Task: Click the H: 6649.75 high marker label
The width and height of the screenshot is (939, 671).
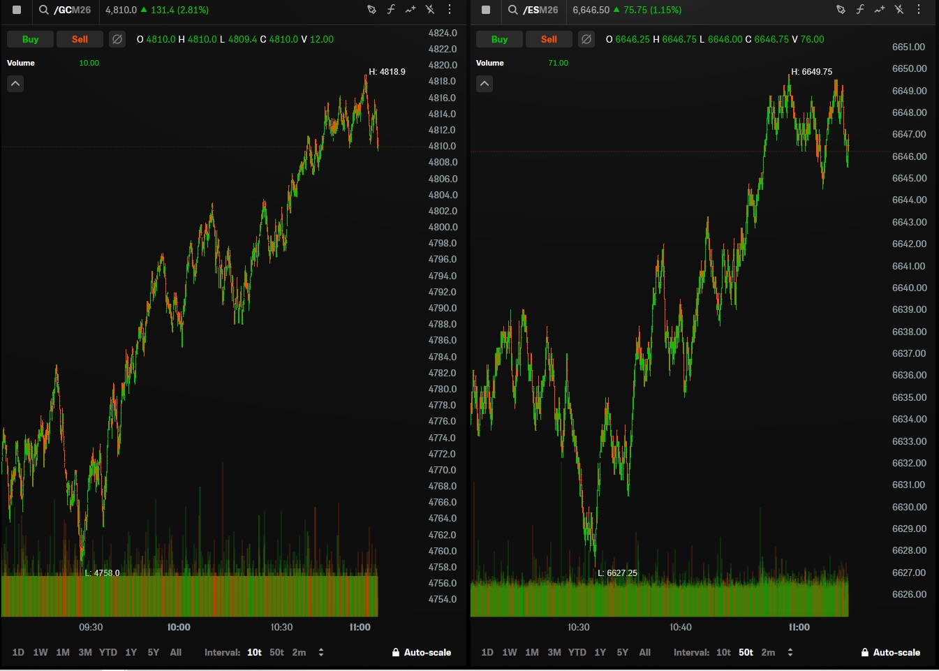Action: pyautogui.click(x=812, y=71)
